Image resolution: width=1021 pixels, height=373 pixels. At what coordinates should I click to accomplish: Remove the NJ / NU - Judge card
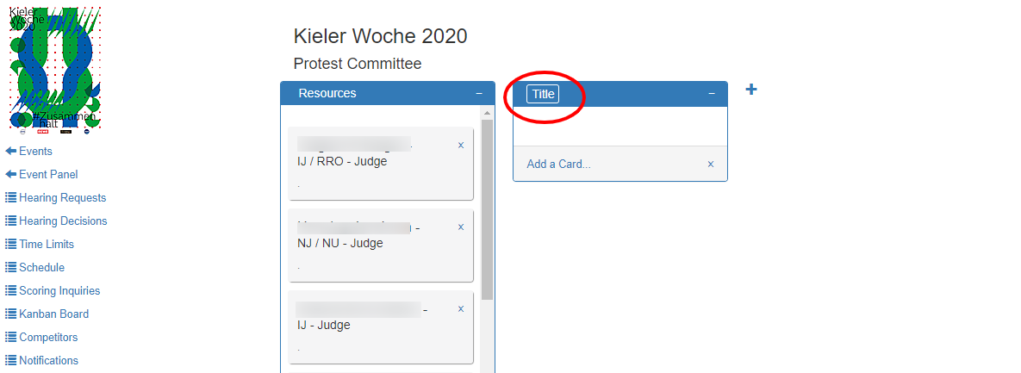coord(461,227)
